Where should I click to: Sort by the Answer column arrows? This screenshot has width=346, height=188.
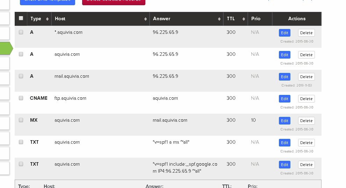[219, 19]
